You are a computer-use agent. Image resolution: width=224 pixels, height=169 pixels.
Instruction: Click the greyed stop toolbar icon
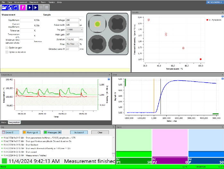click(x=46, y=7)
